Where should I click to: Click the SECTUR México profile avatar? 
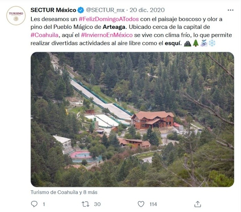[x=16, y=15]
